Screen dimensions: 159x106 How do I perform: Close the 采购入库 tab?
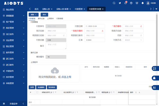(52, 9)
